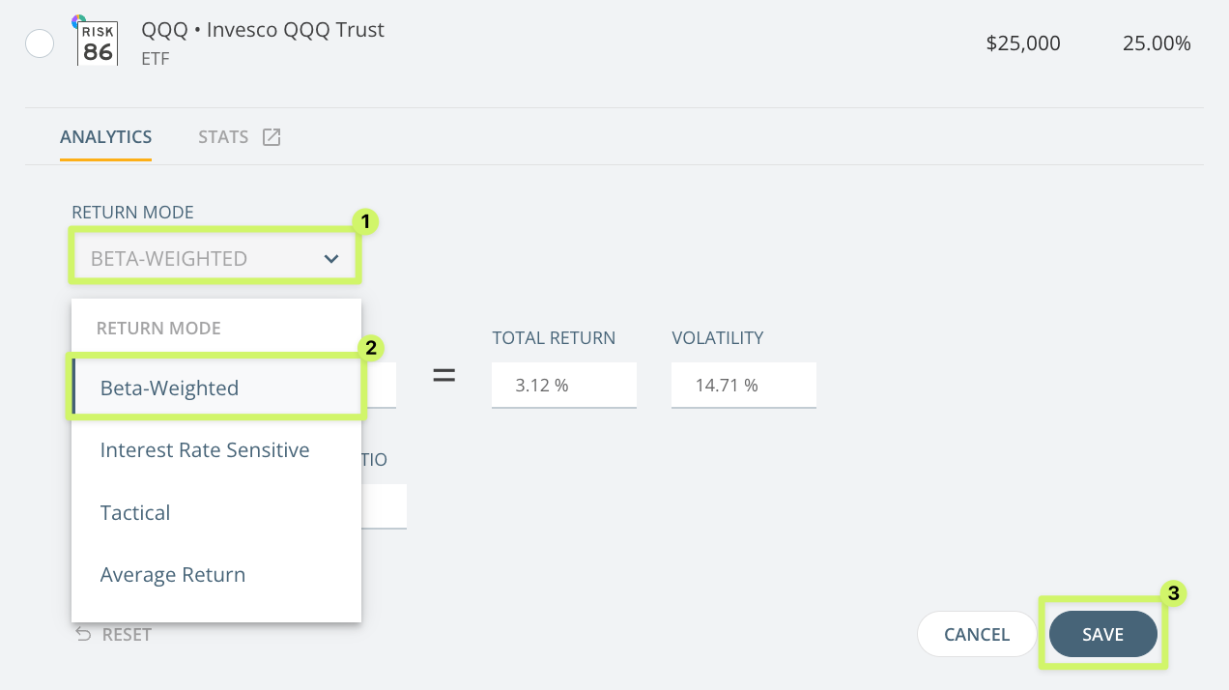Open Stats in new window via external link icon
The image size is (1229, 690).
tap(271, 136)
